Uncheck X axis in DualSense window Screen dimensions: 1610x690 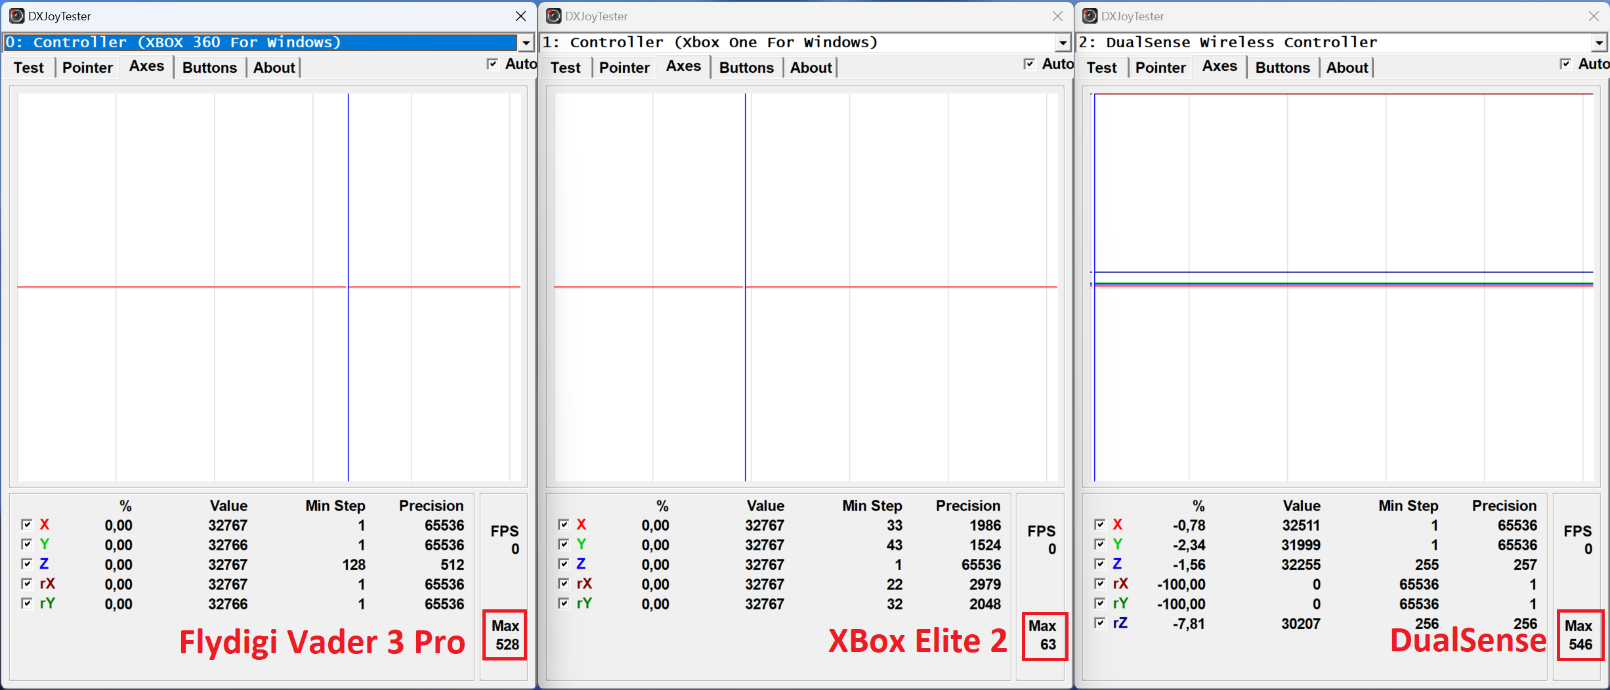click(1099, 524)
